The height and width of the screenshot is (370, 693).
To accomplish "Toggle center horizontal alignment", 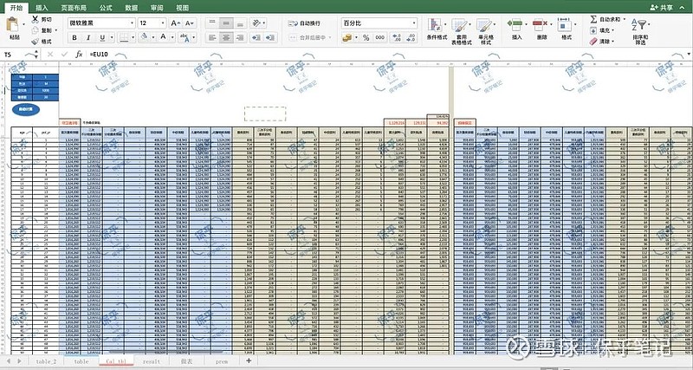I will click(x=226, y=37).
